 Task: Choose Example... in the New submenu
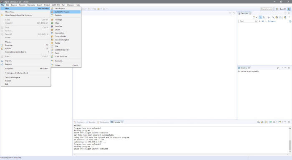pos(65,61)
